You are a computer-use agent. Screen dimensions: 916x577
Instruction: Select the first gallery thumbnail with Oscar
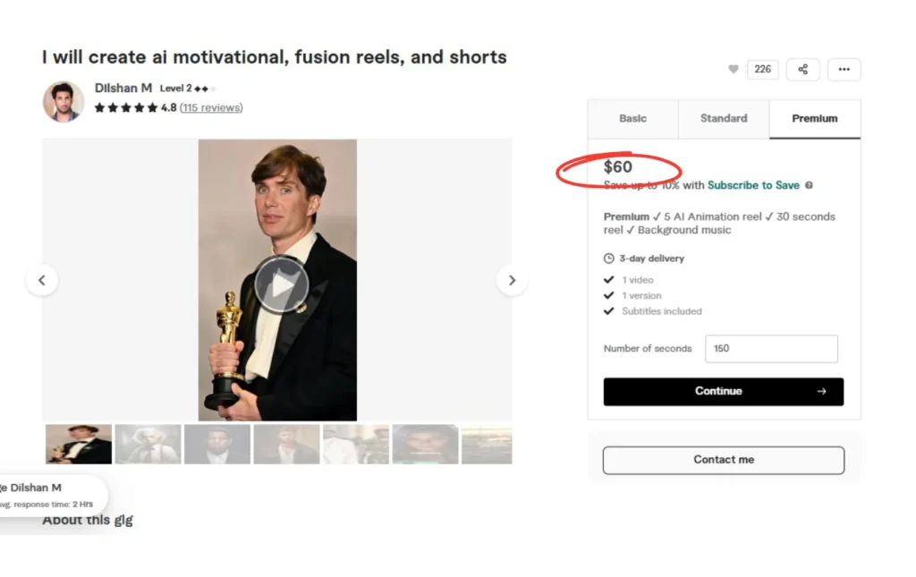click(x=79, y=445)
